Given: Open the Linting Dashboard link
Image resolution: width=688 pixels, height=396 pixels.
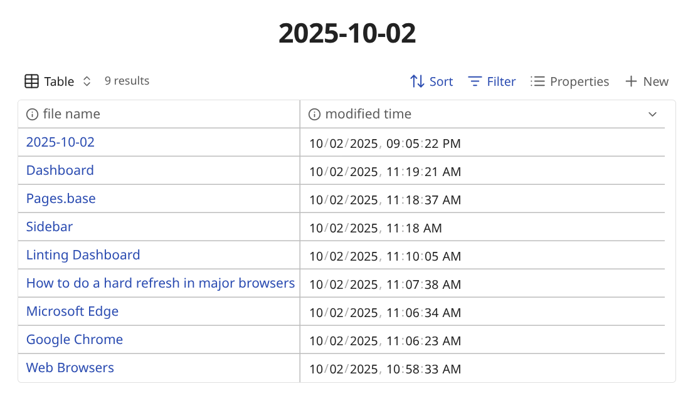Looking at the screenshot, I should [83, 255].
